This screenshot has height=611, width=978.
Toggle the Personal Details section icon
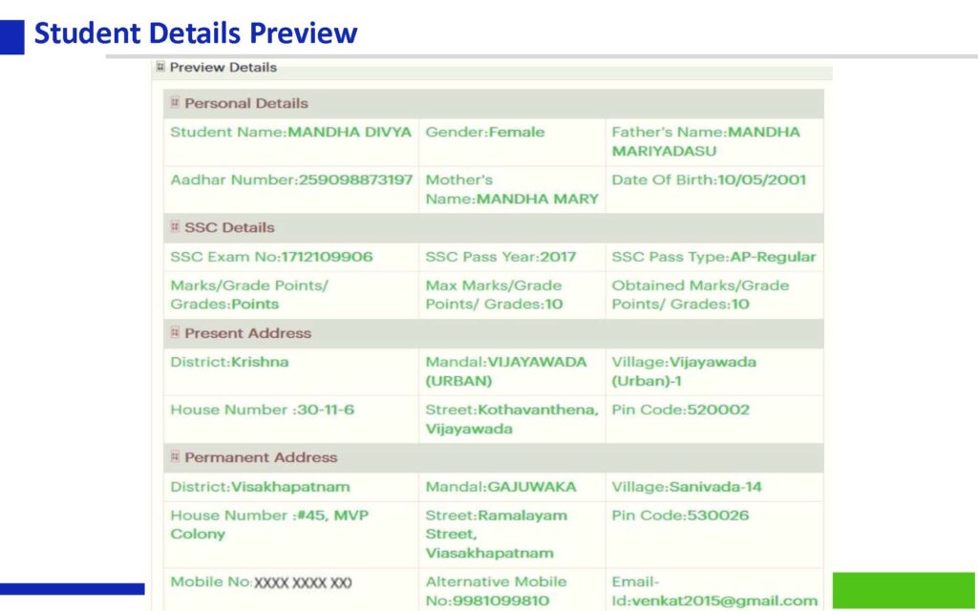click(x=175, y=103)
